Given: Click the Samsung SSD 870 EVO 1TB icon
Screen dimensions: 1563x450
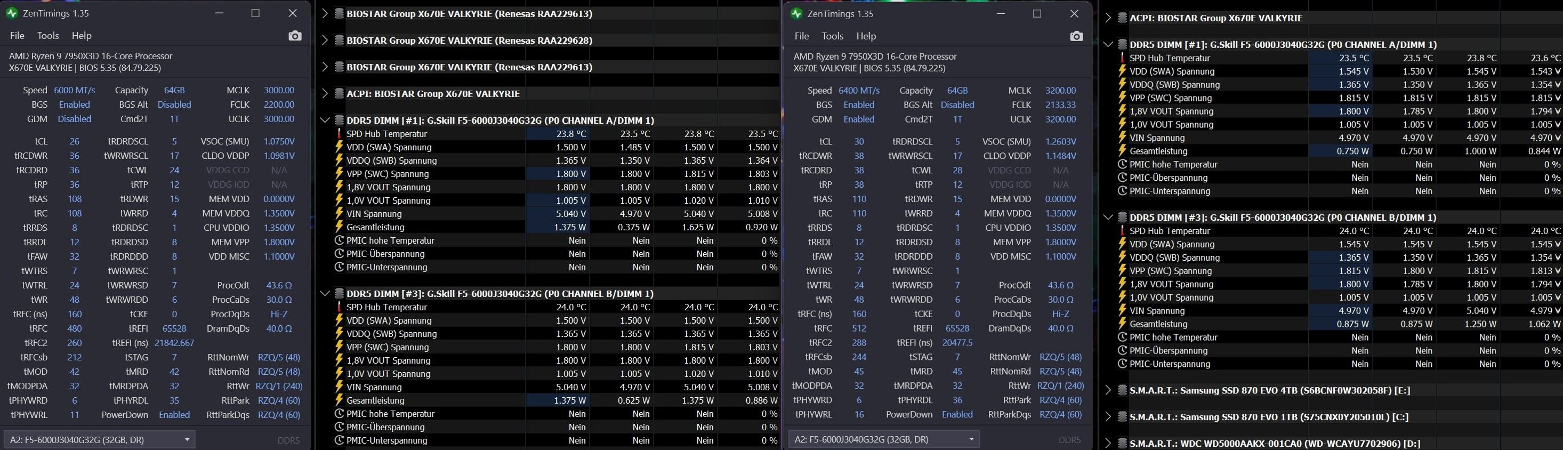Looking at the screenshot, I should [x=1123, y=417].
